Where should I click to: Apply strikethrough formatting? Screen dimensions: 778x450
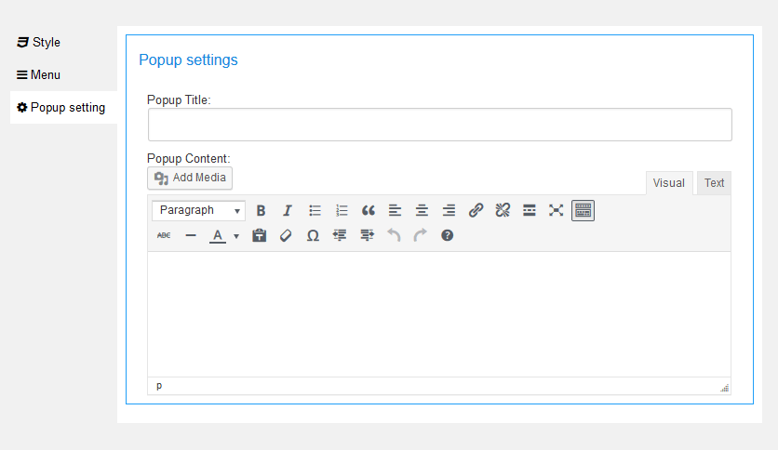click(164, 235)
